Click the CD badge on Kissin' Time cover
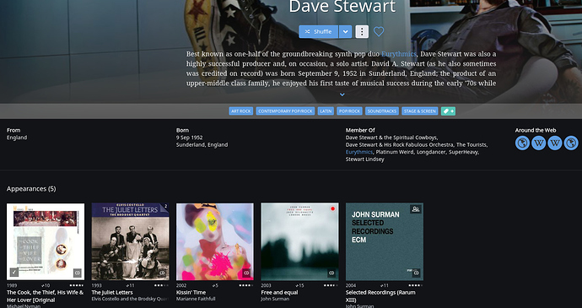 (x=246, y=273)
